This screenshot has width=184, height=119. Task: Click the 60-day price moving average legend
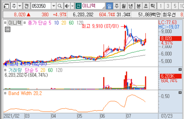coord(71,23)
